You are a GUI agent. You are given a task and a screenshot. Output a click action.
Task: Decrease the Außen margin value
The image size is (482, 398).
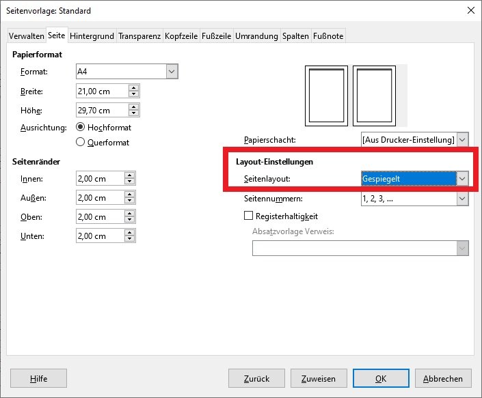click(x=130, y=201)
